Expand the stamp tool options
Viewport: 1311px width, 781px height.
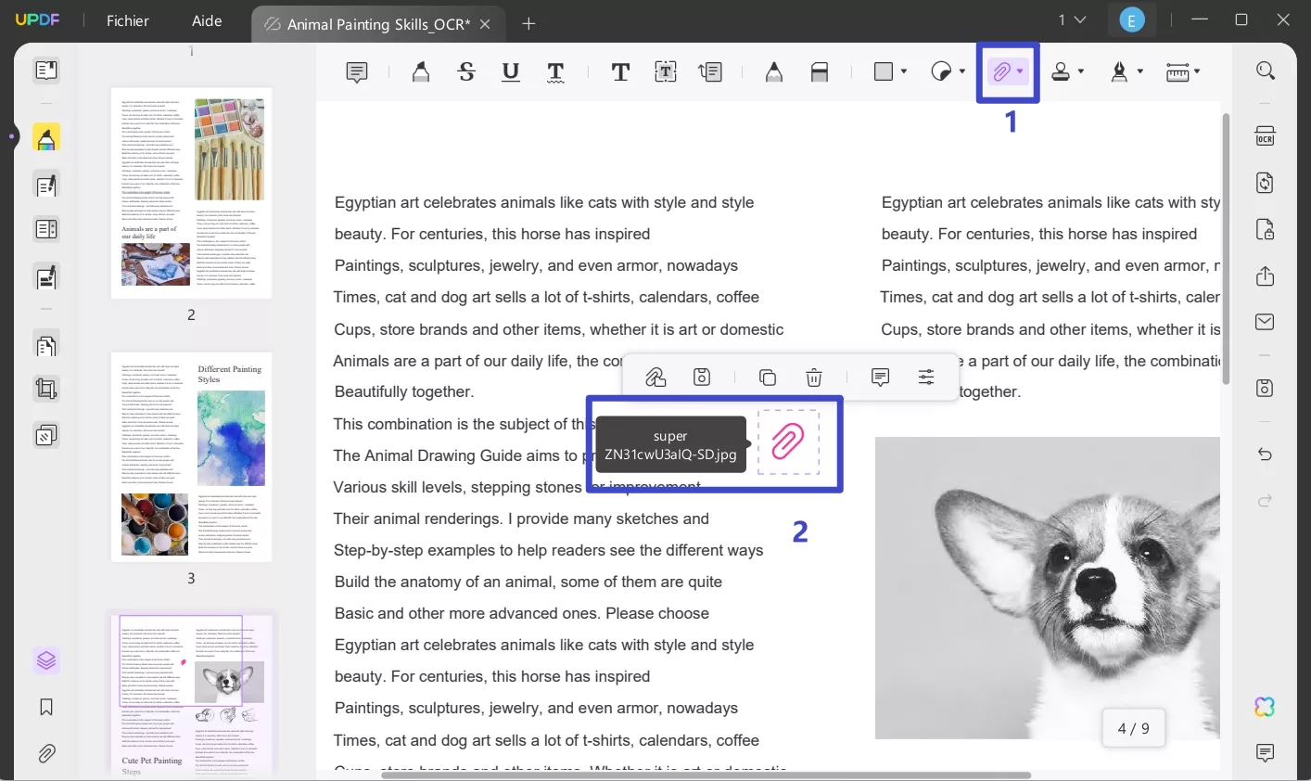pos(1082,71)
